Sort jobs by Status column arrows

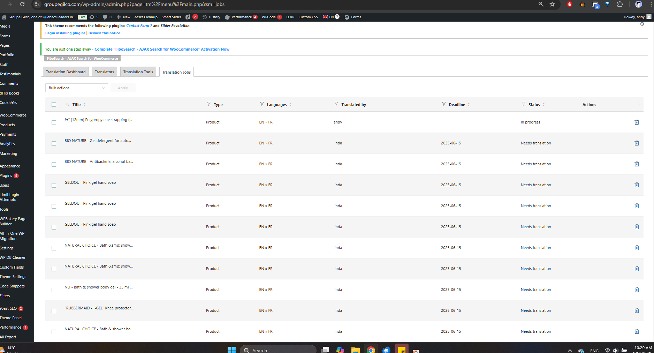point(543,105)
